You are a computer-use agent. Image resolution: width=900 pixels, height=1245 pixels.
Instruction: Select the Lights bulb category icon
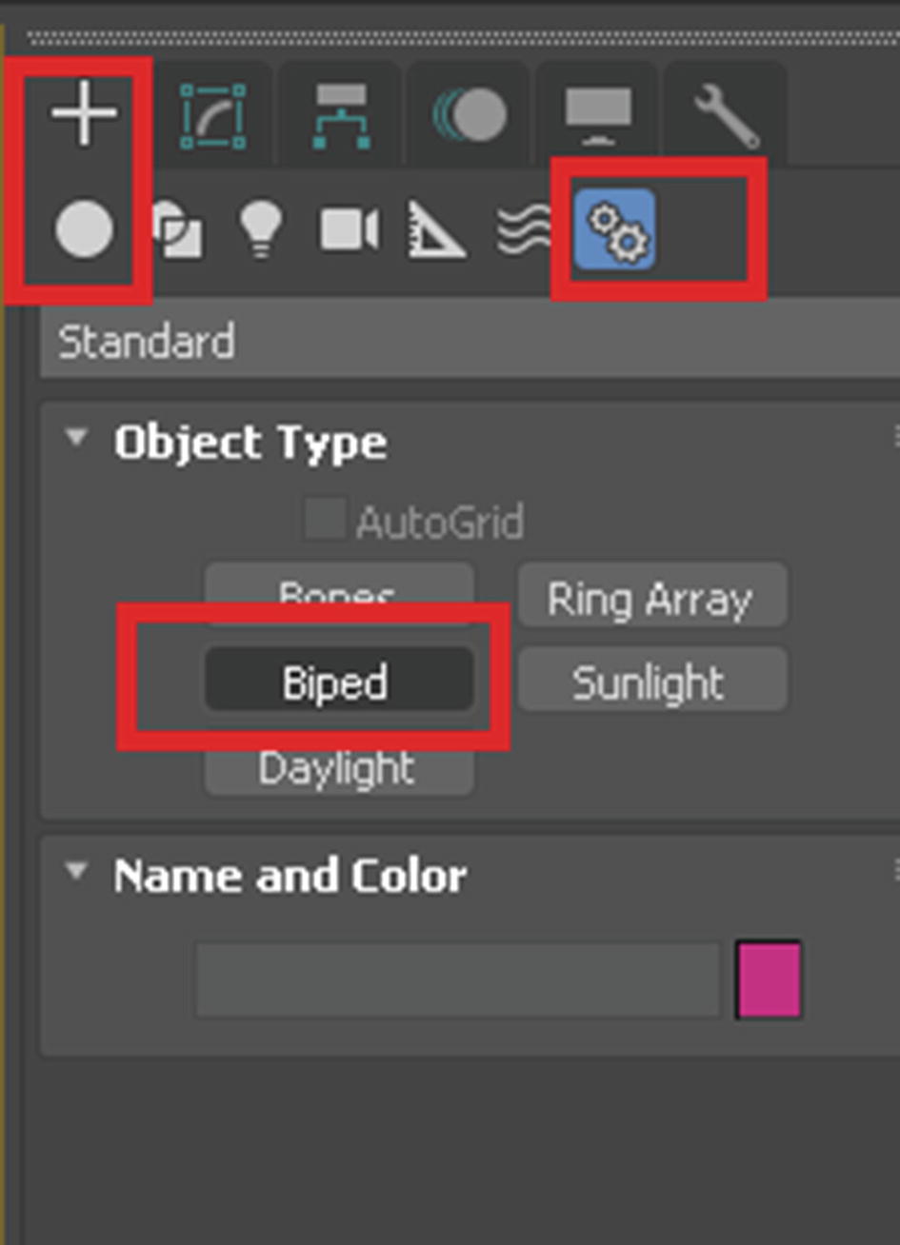(x=261, y=230)
